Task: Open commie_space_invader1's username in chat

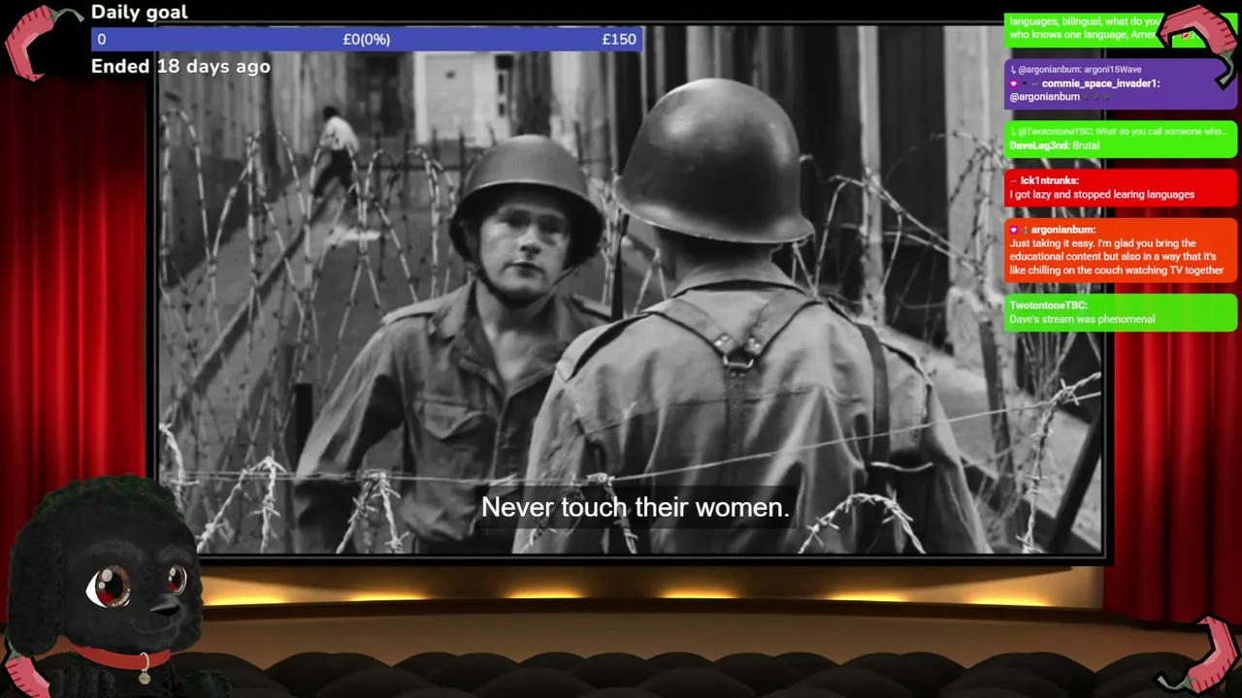Action: point(1100,83)
